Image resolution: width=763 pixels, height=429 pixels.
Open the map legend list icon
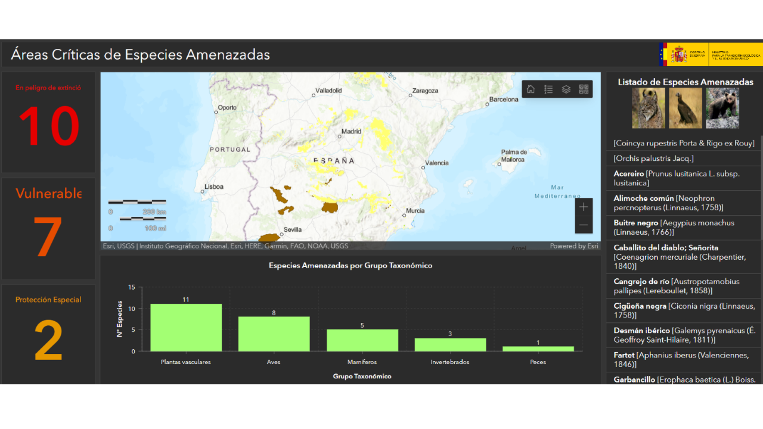548,89
